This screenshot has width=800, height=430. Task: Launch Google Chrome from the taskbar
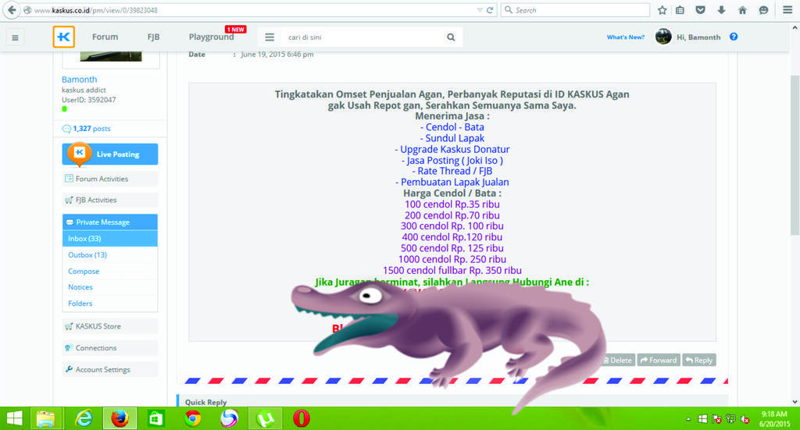point(193,419)
